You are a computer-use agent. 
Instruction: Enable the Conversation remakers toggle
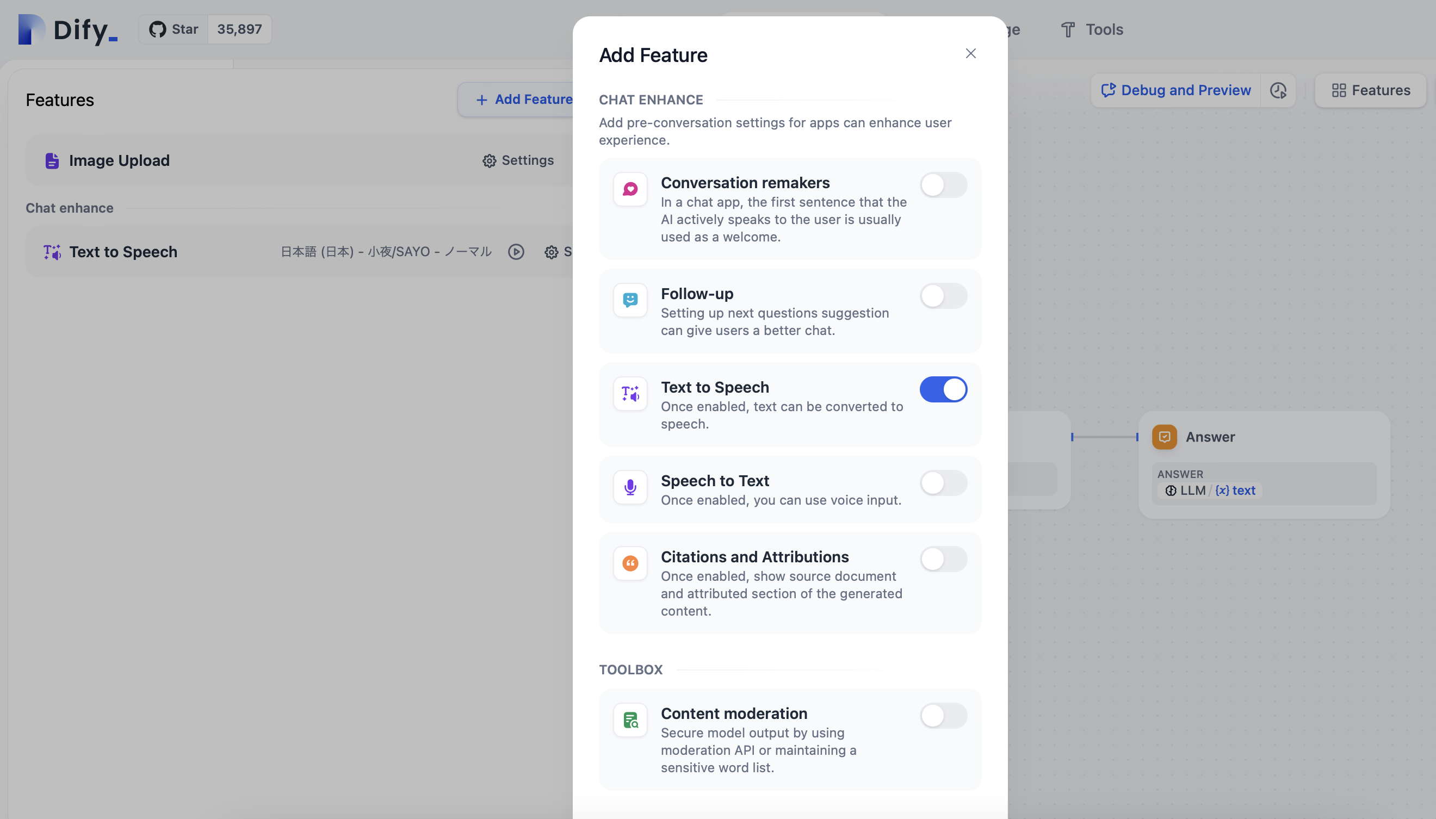(943, 185)
